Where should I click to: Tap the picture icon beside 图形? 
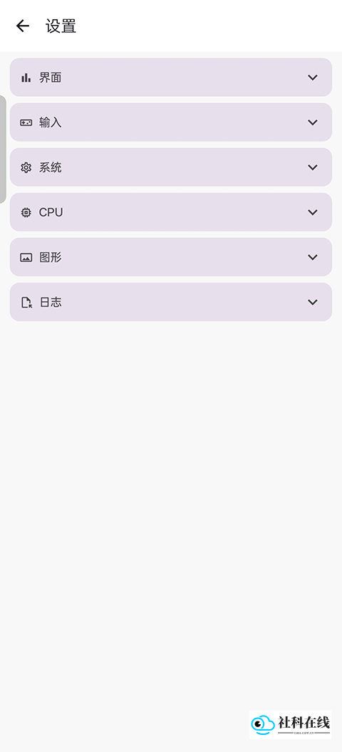[x=26, y=258]
